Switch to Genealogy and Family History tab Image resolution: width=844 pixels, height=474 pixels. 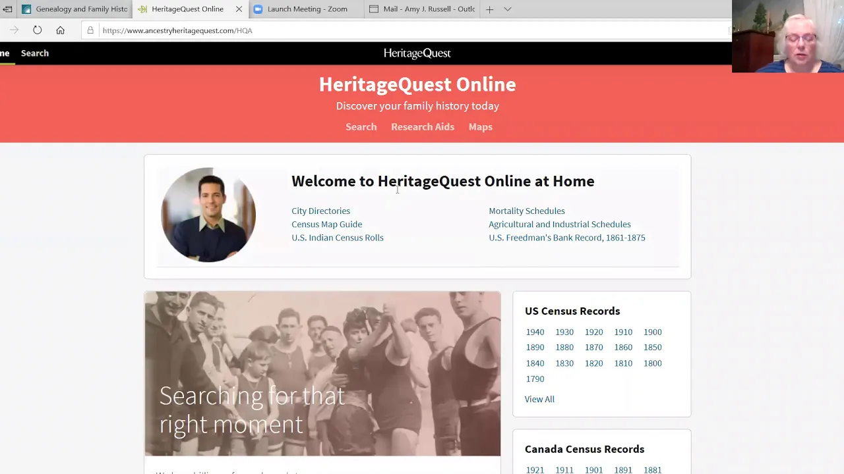pyautogui.click(x=74, y=9)
